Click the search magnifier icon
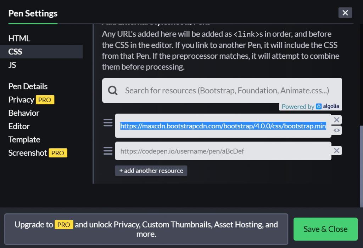The image size is (363, 248). (x=113, y=91)
